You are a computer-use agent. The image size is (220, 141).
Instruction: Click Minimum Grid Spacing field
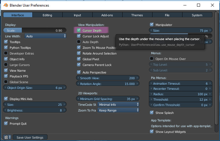[x=108, y=99]
